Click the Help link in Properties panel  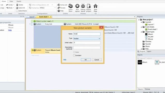click(10, 30)
